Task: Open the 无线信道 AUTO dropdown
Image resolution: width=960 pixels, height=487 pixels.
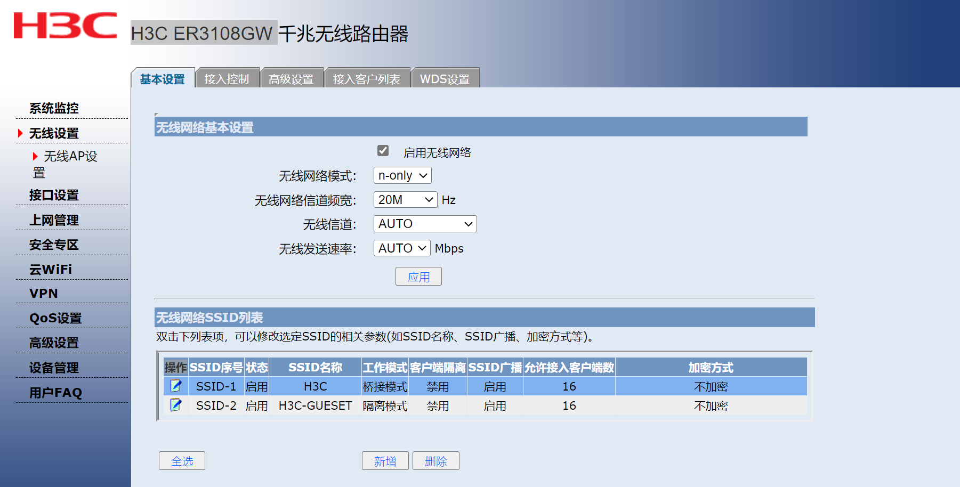Action: point(425,224)
